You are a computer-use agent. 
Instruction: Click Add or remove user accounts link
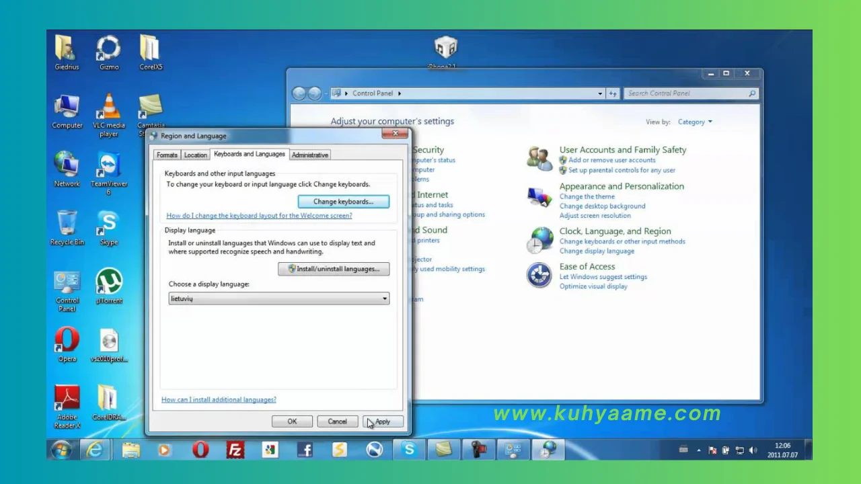tap(611, 160)
